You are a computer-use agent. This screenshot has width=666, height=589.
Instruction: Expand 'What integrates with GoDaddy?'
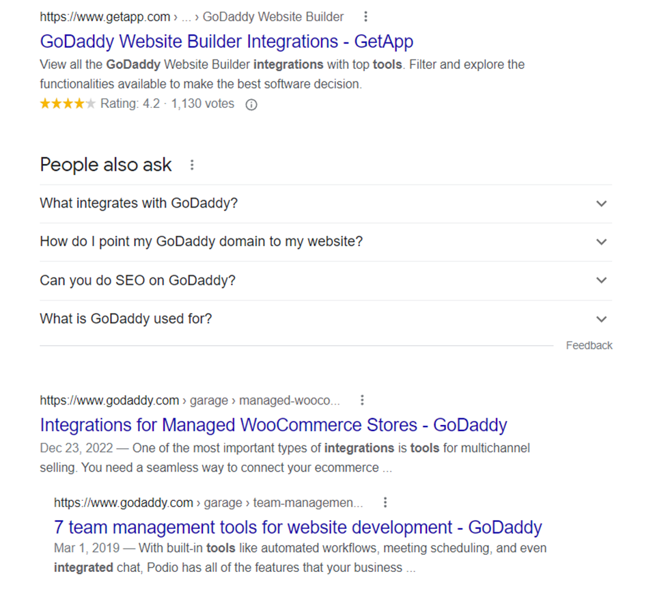(x=139, y=203)
